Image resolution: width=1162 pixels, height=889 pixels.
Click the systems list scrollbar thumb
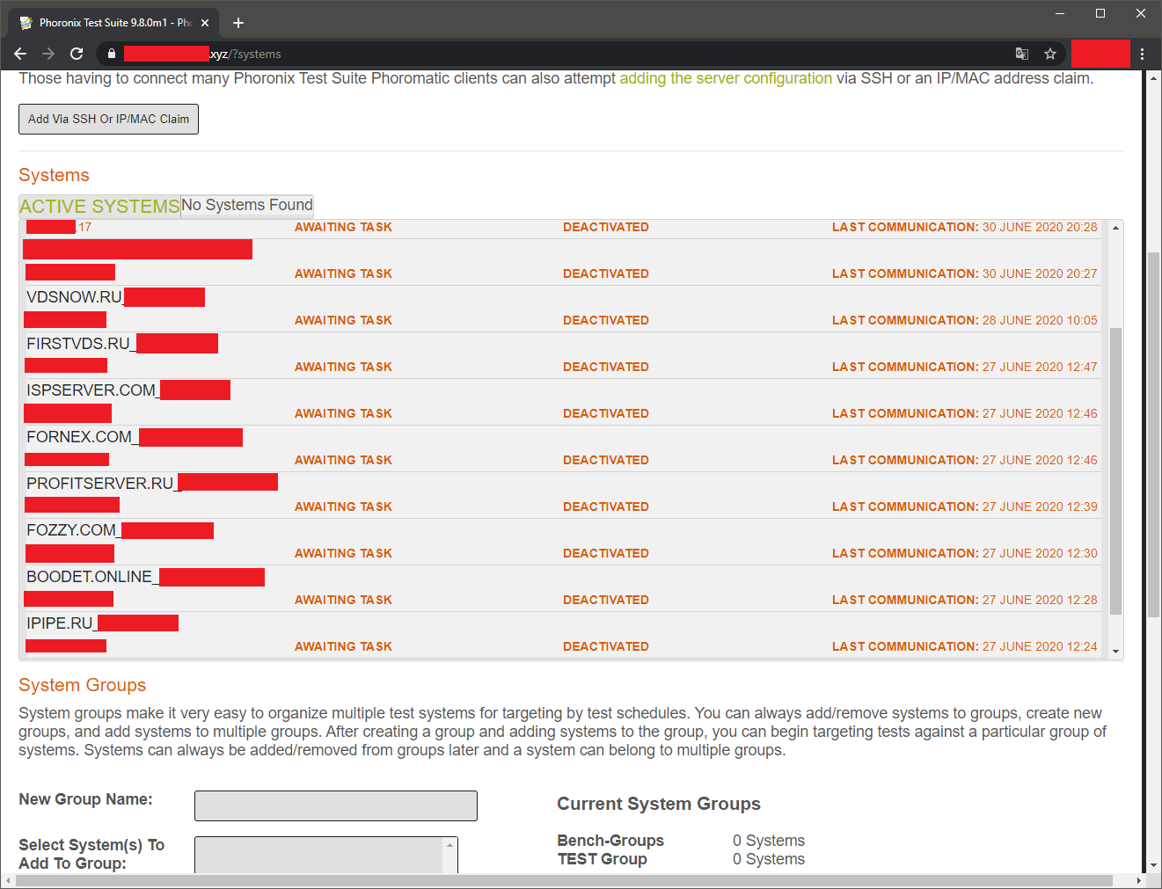pyautogui.click(x=1115, y=470)
